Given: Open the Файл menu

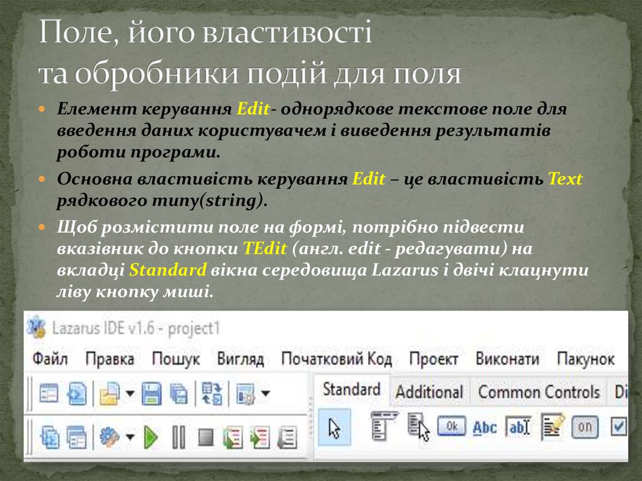Looking at the screenshot, I should (50, 359).
